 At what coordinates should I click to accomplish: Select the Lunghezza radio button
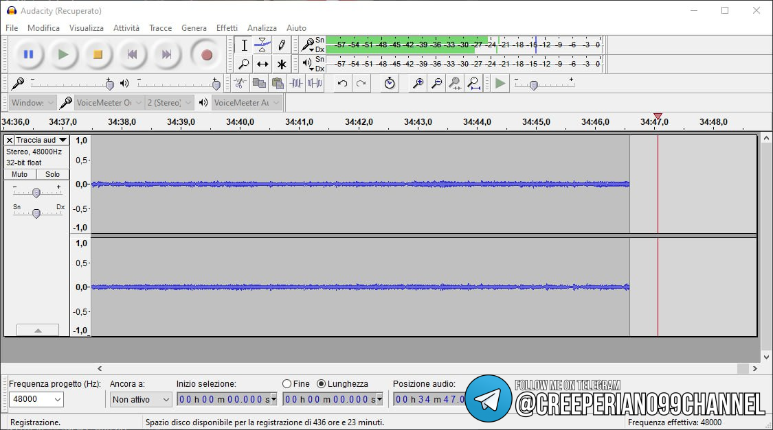pos(322,384)
